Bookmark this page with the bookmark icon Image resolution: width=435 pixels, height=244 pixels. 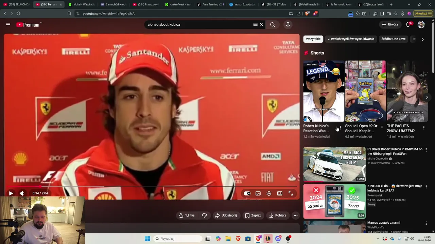[x=69, y=14]
